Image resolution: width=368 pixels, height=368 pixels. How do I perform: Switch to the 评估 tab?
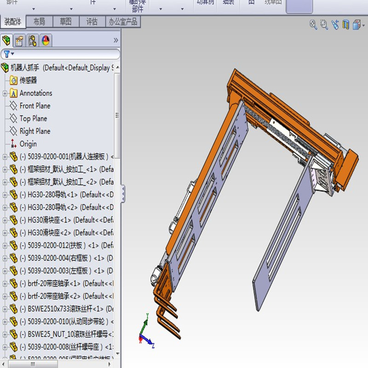coord(92,22)
